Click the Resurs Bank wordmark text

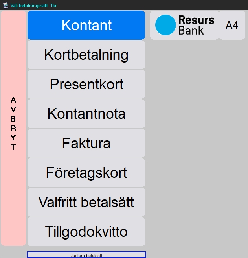click(x=196, y=25)
